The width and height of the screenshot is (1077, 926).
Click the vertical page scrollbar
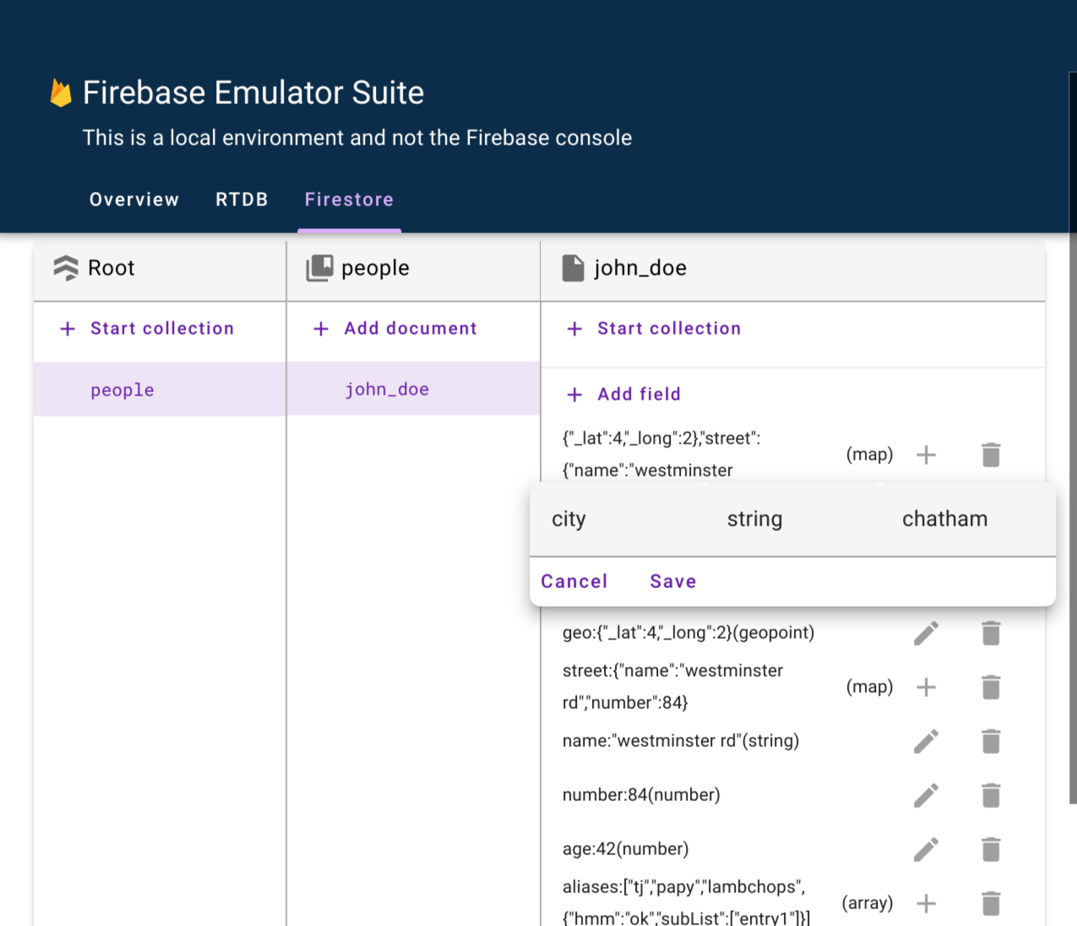(1073, 439)
